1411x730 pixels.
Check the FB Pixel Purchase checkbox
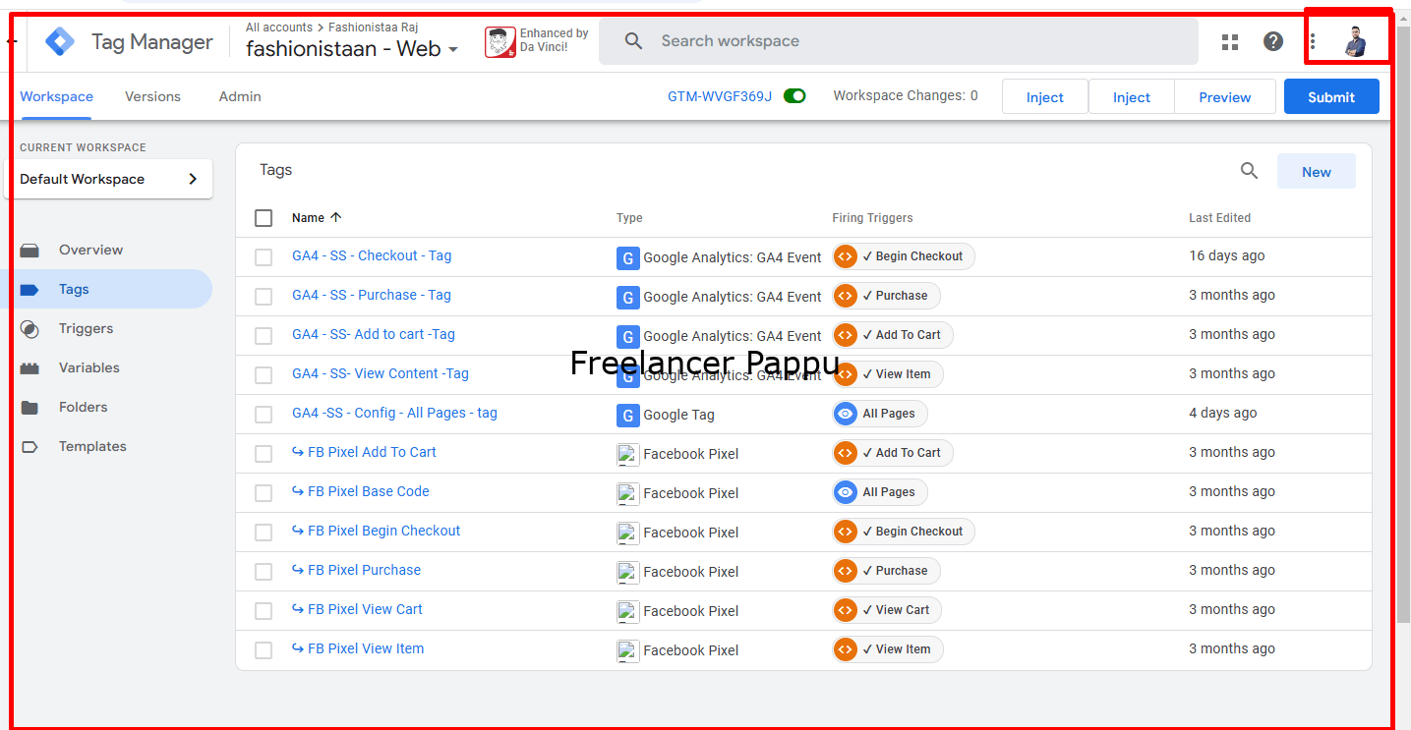(x=264, y=572)
